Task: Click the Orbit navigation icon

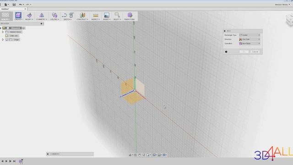Action: [130, 155]
